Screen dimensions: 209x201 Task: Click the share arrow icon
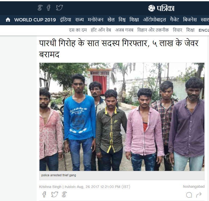[x=199, y=195]
